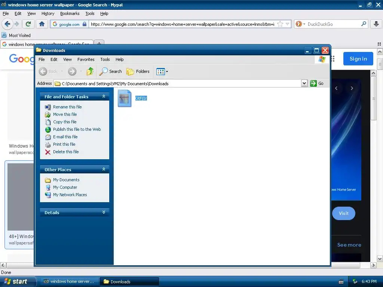This screenshot has height=287, width=383.
Task: Open the Edit menu in Downloads window
Action: [54, 59]
